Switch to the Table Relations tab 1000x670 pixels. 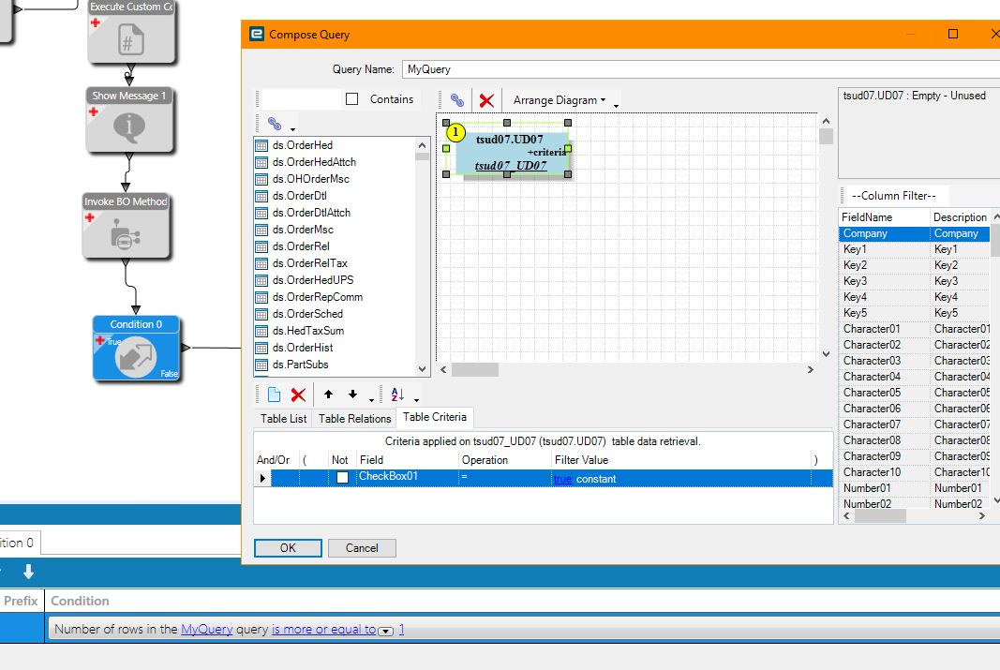coord(354,419)
